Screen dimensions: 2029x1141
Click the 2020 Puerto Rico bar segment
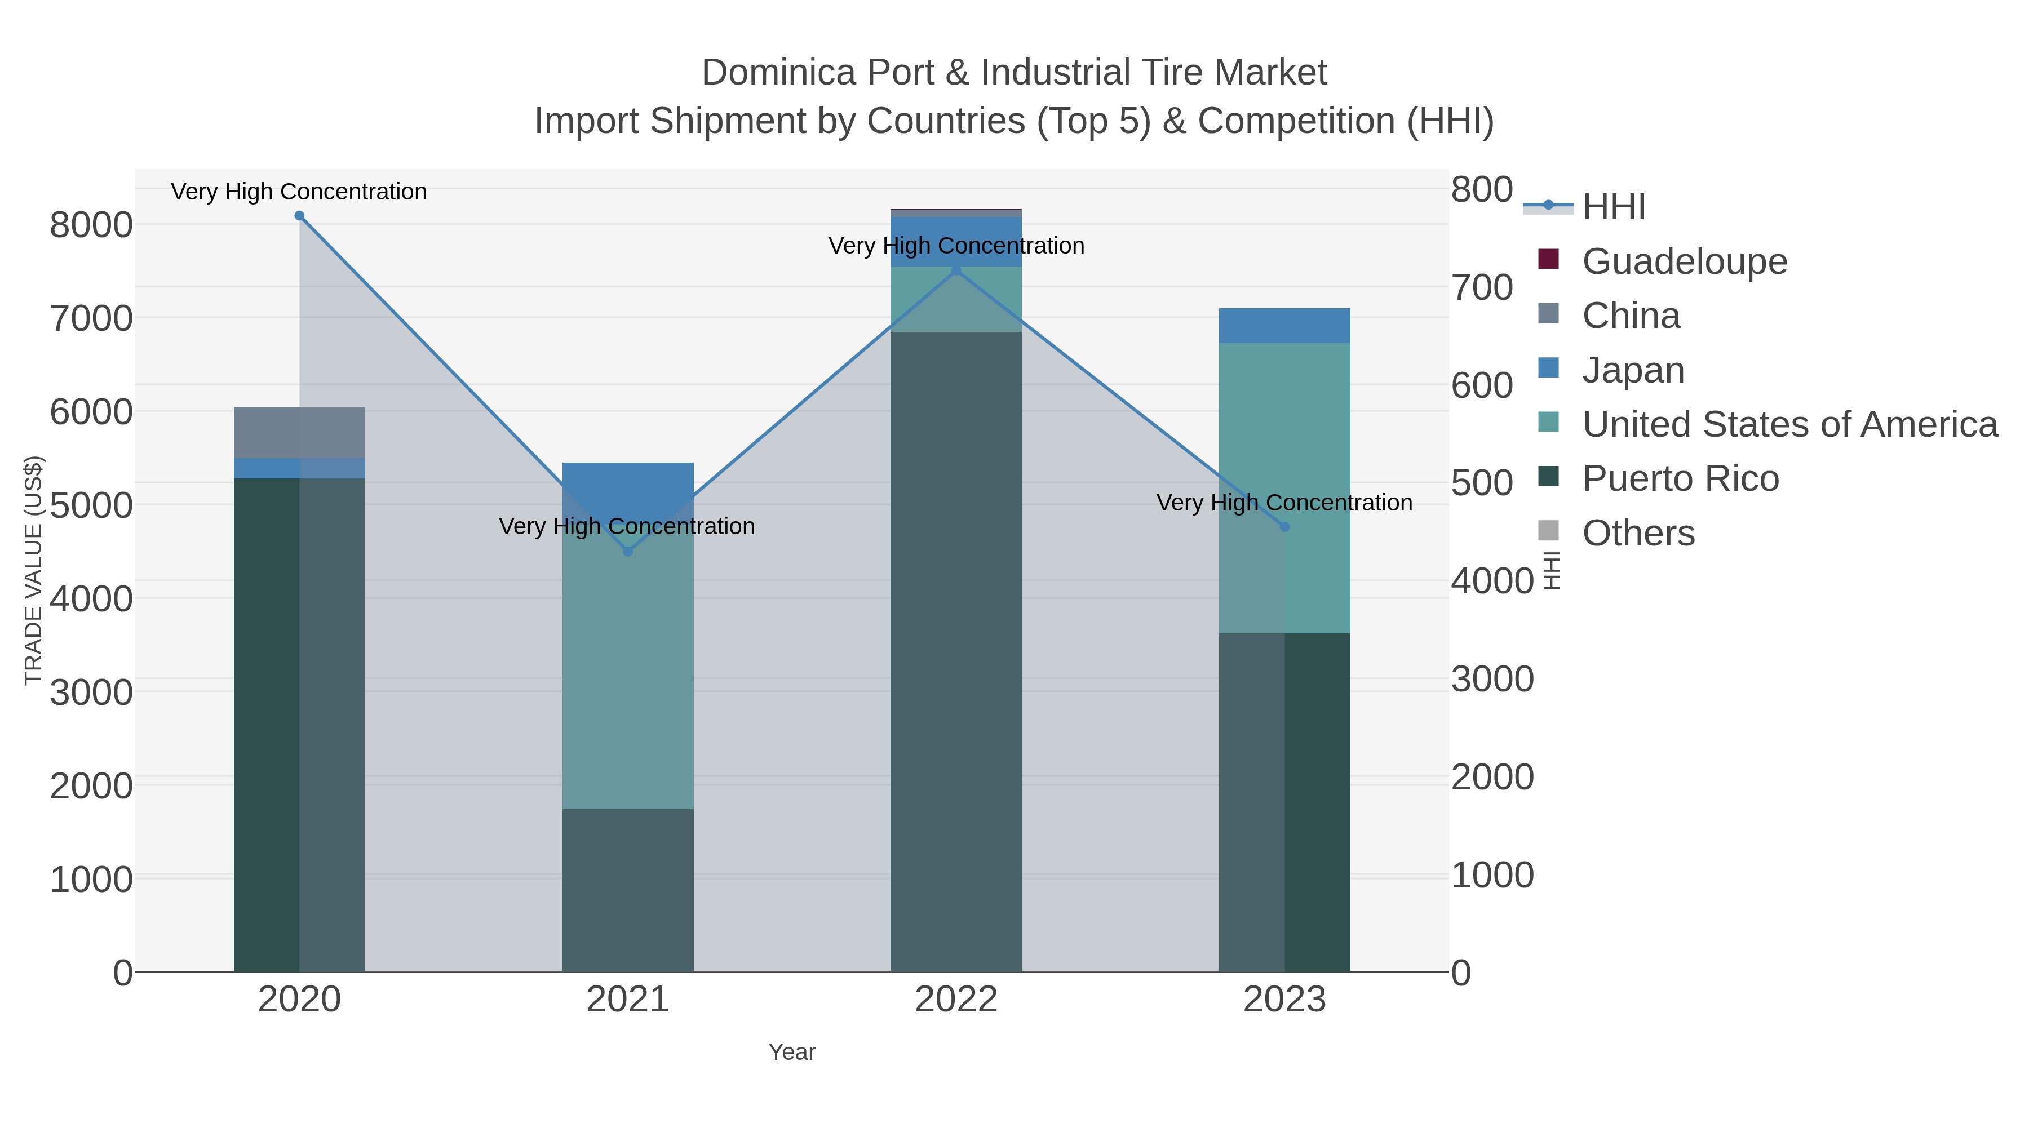[299, 725]
